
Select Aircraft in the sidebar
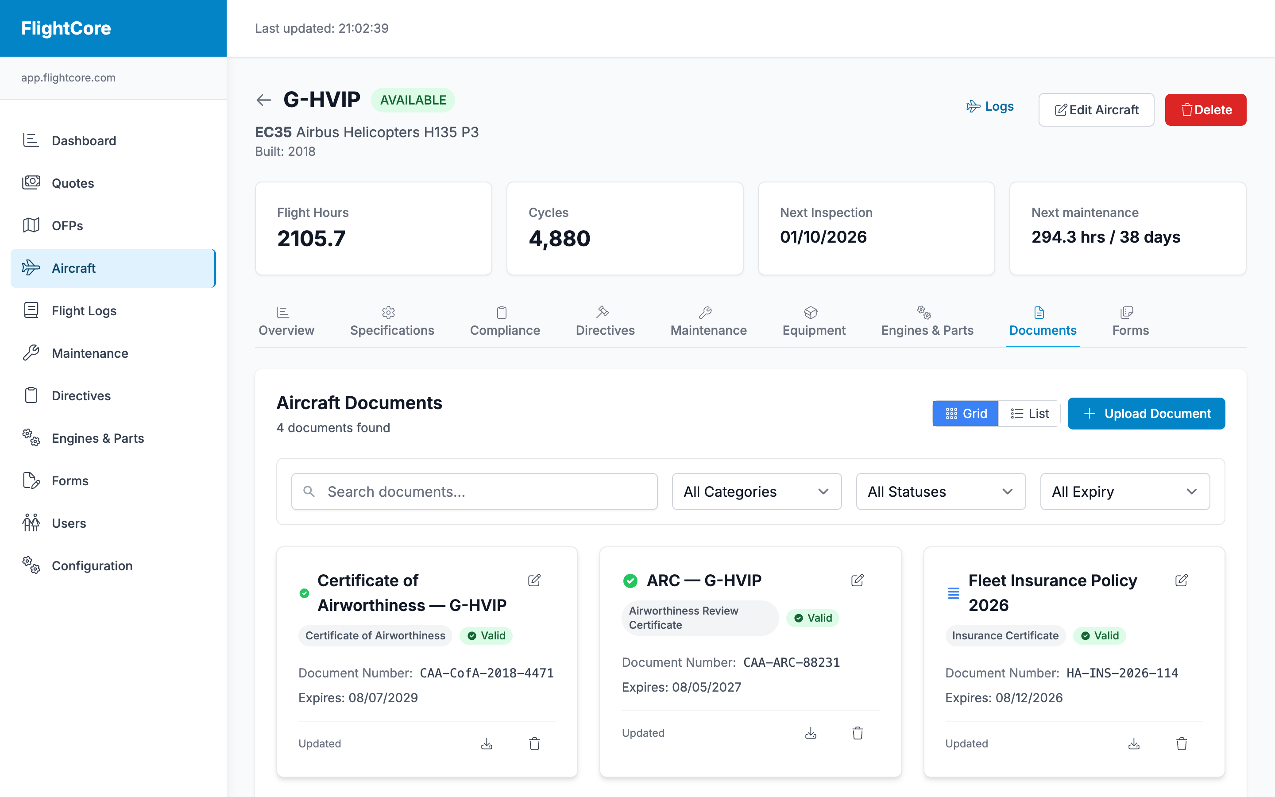click(x=113, y=268)
